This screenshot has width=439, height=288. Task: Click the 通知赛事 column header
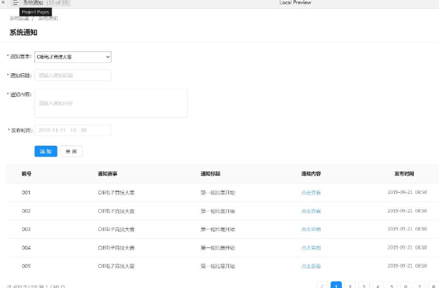[108, 174]
